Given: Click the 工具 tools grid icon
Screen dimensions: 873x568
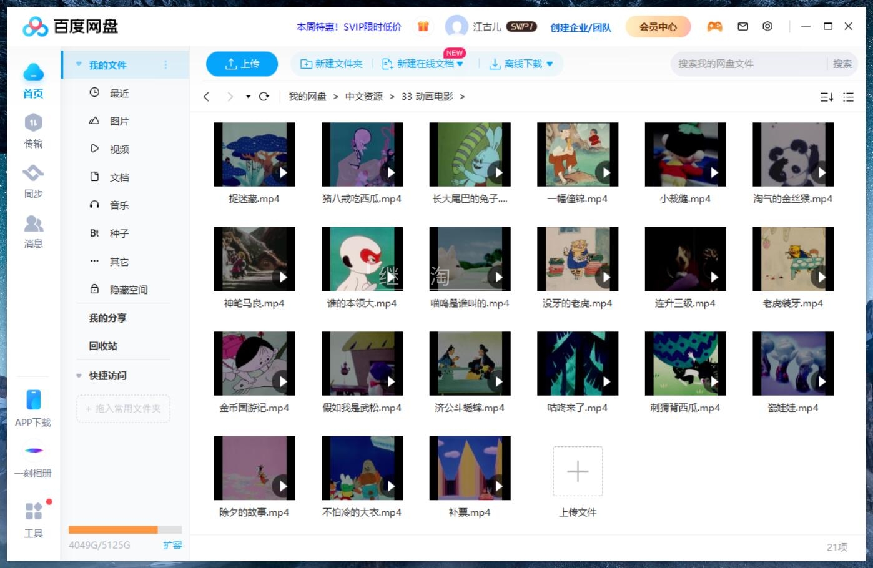Looking at the screenshot, I should 33,511.
